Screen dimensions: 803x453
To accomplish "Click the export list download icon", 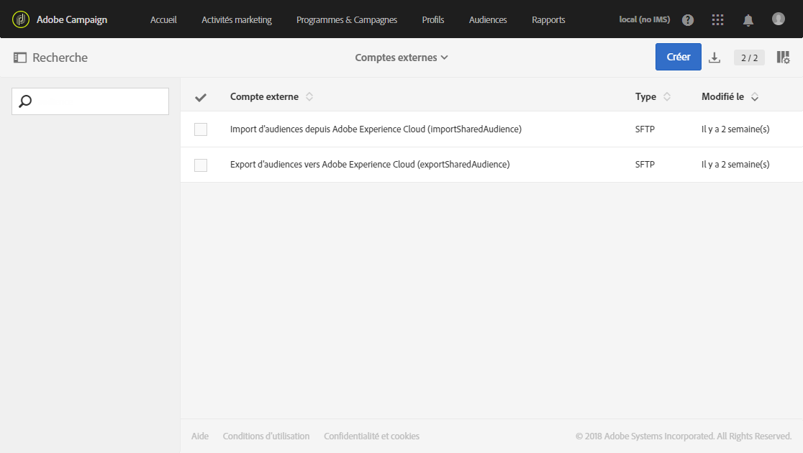I will coord(714,58).
